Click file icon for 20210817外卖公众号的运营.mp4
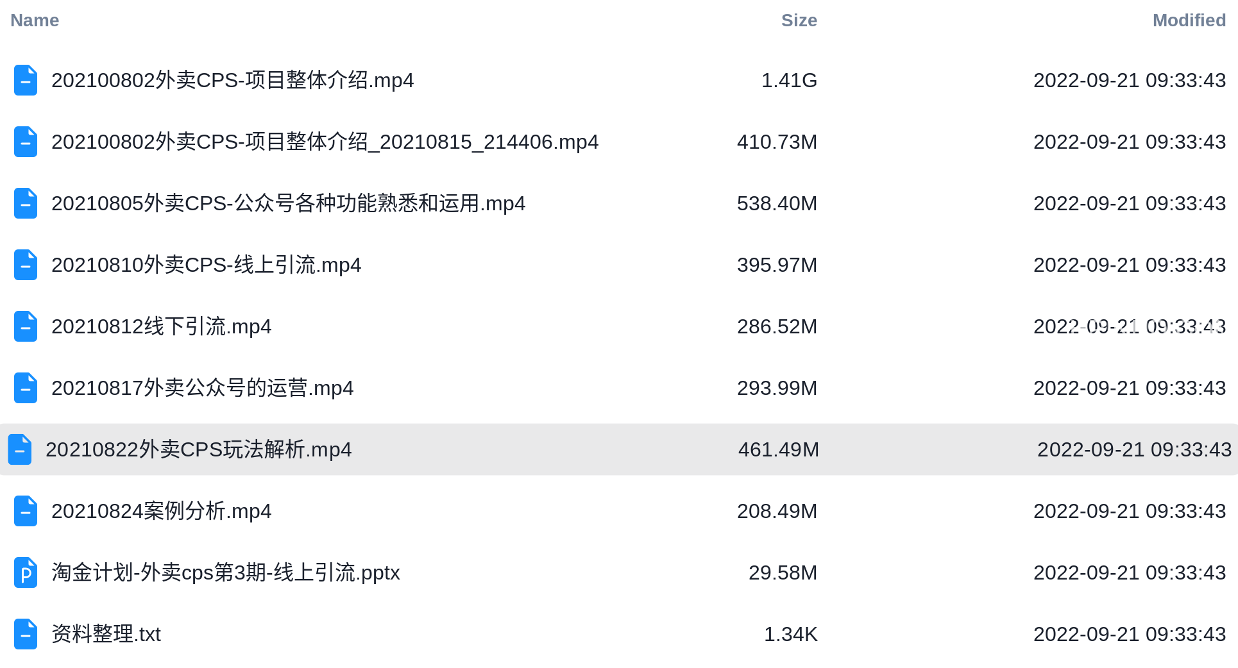The height and width of the screenshot is (668, 1238). coord(26,388)
